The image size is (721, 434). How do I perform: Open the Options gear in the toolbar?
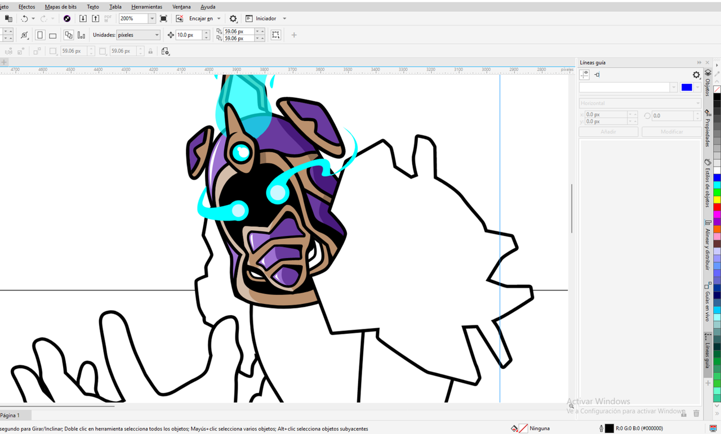233,19
